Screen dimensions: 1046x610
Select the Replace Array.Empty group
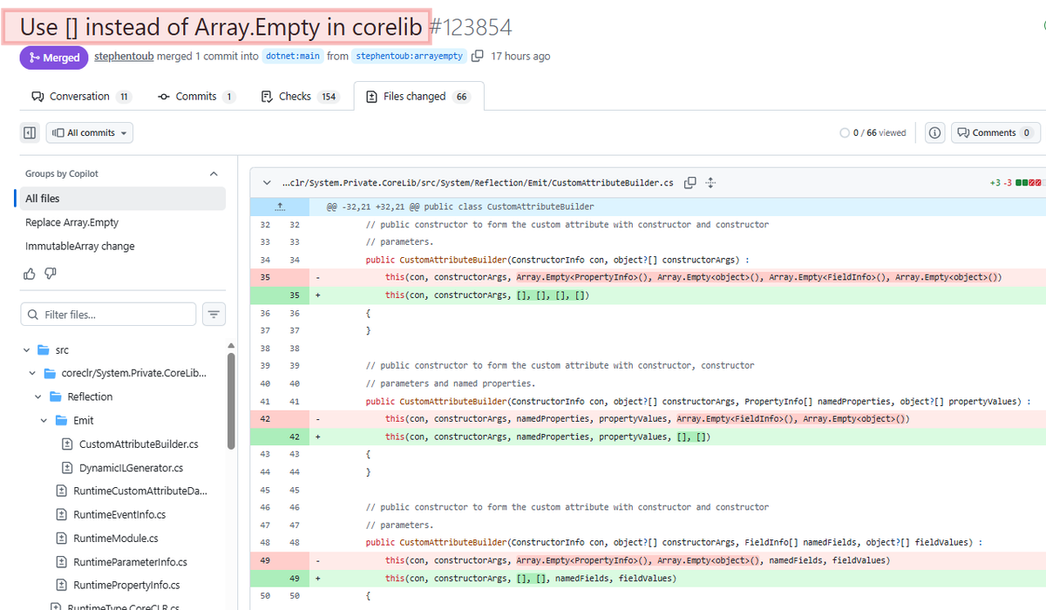coord(121,222)
